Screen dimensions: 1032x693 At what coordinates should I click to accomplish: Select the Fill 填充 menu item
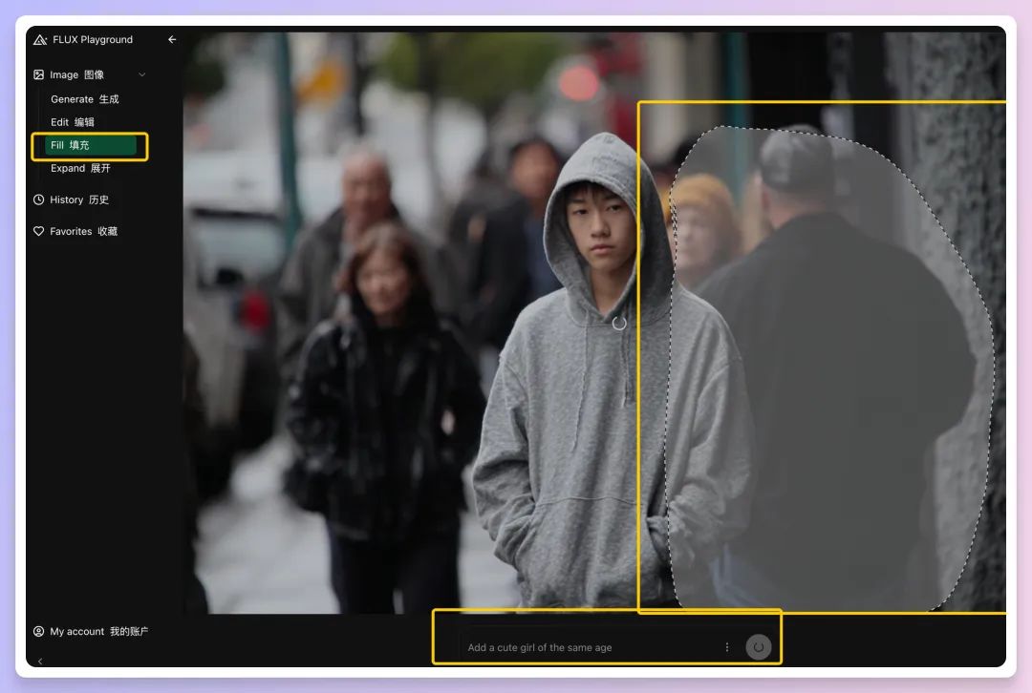click(90, 145)
